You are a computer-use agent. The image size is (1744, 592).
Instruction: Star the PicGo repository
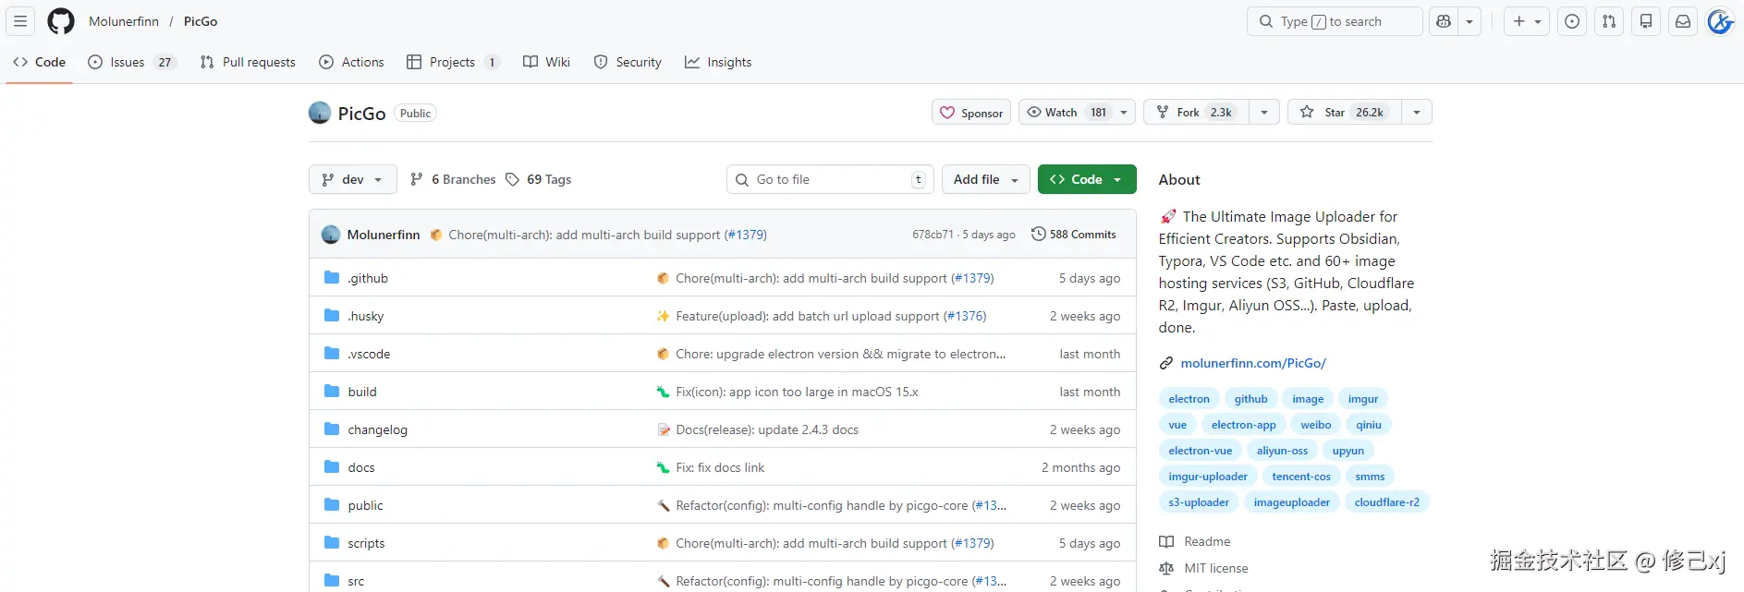[x=1345, y=112]
